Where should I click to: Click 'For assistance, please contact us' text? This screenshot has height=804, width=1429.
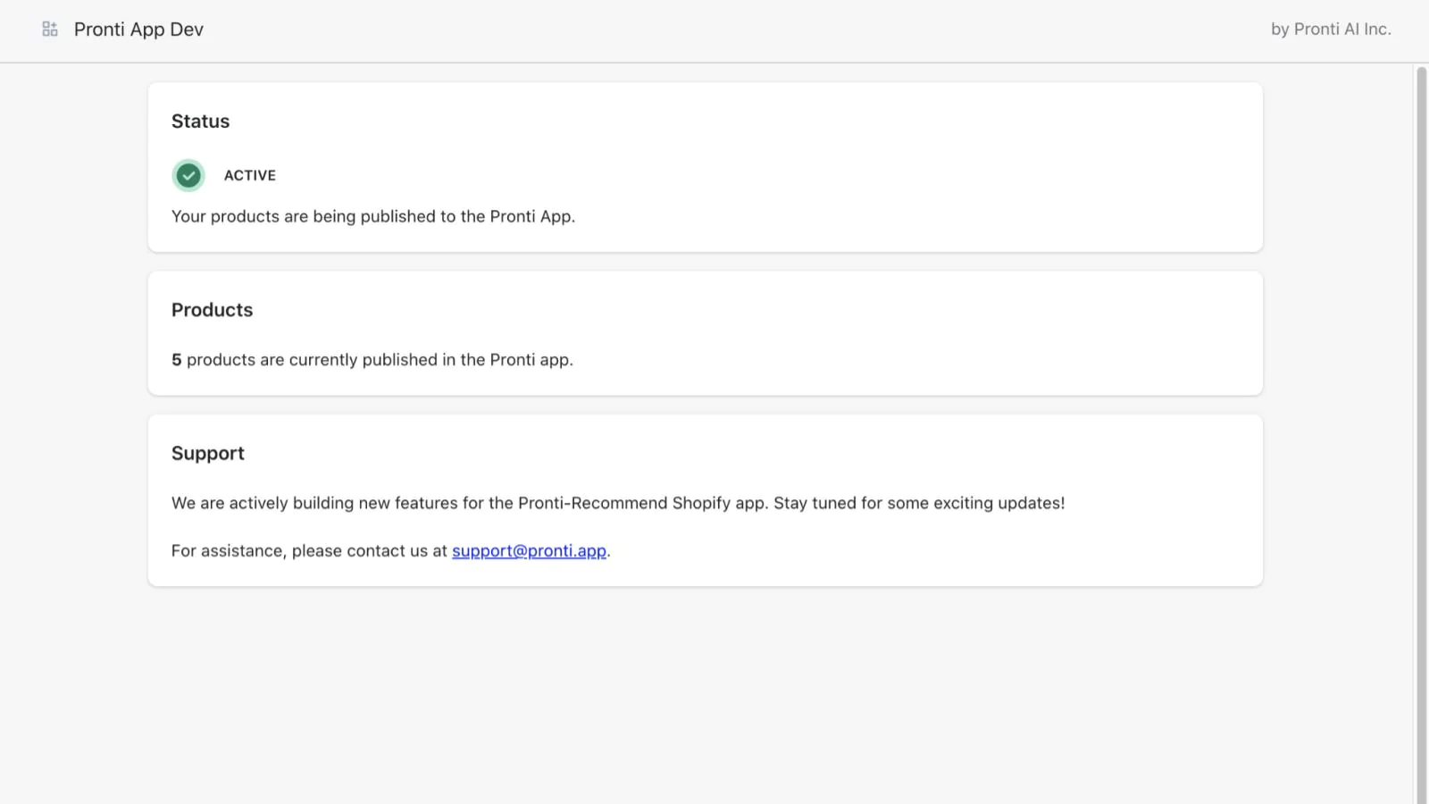(308, 551)
